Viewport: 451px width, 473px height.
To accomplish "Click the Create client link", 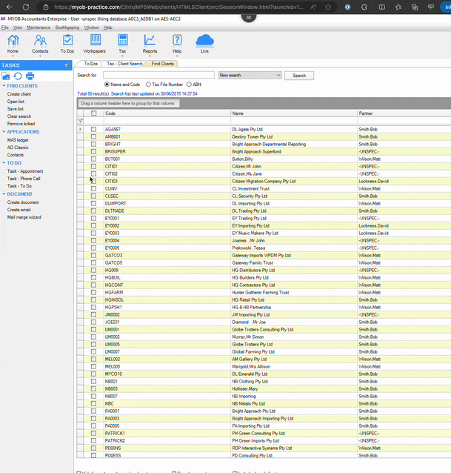I will 19,94.
